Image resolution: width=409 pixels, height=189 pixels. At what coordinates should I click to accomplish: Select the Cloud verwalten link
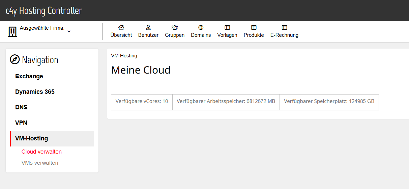pyautogui.click(x=41, y=152)
